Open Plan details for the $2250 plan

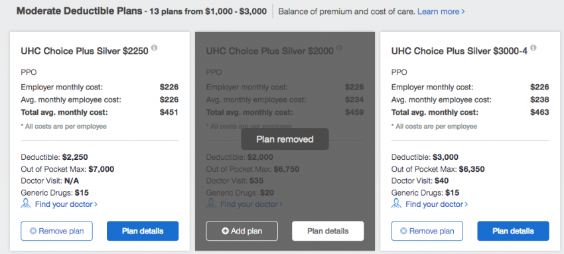(x=143, y=231)
